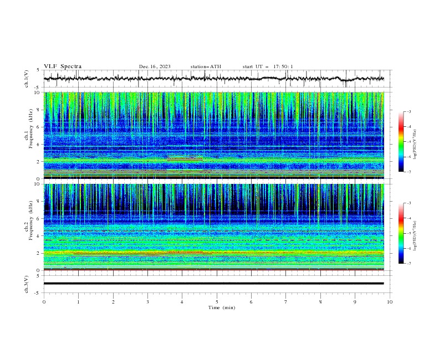The image size is (439, 339).
Task: Click the "10" tick on the time axis
Action: 390,302
